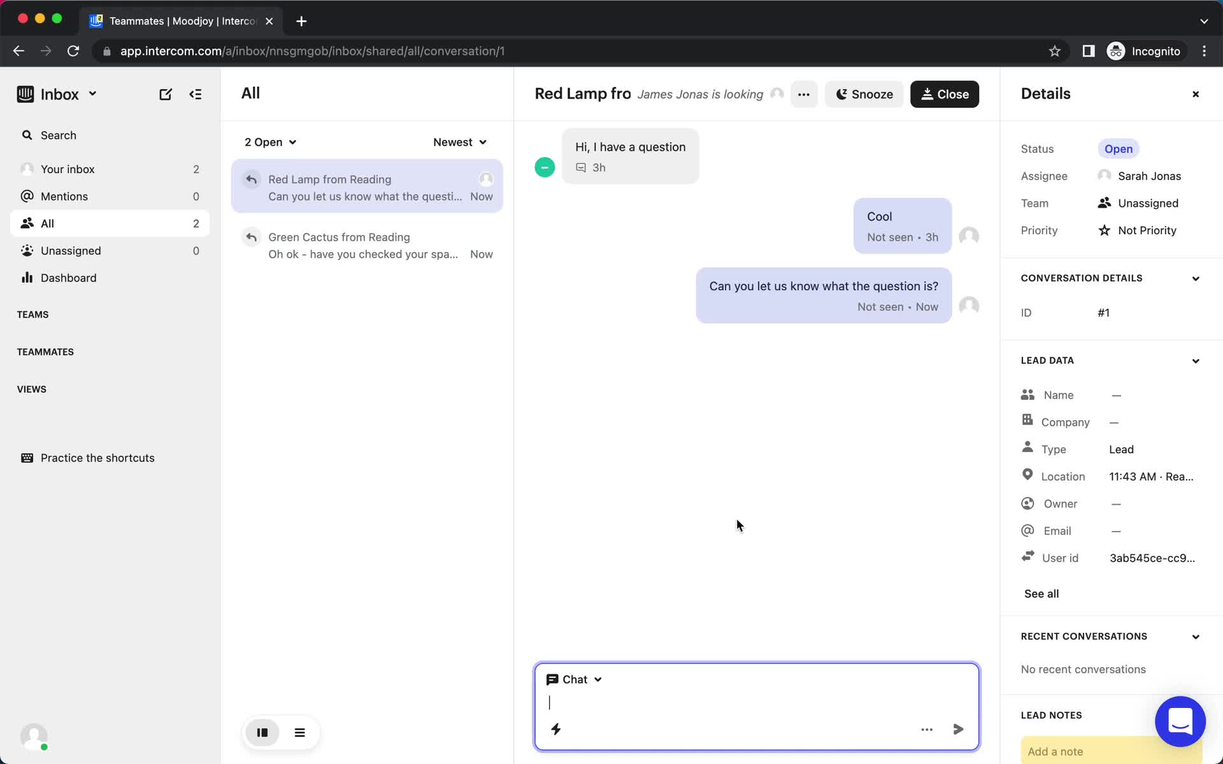Click the pause icon in bottom toolbar
Image resolution: width=1223 pixels, height=764 pixels.
(262, 732)
